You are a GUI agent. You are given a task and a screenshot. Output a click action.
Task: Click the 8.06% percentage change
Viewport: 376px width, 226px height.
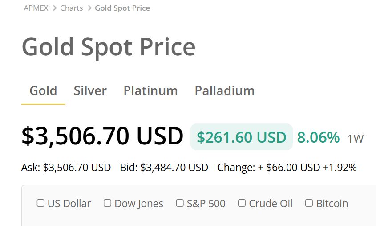point(318,137)
